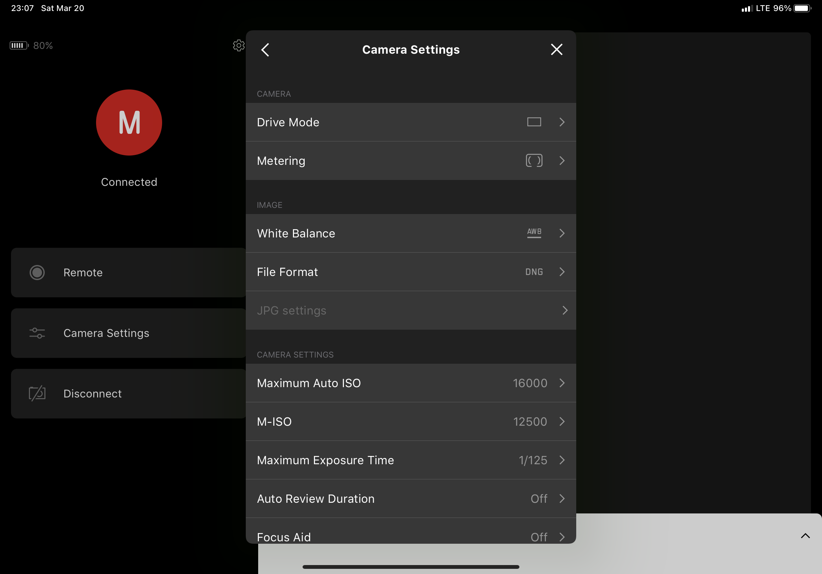Expand the Maximum Exposure Time chevron
822x574 pixels.
(x=562, y=460)
